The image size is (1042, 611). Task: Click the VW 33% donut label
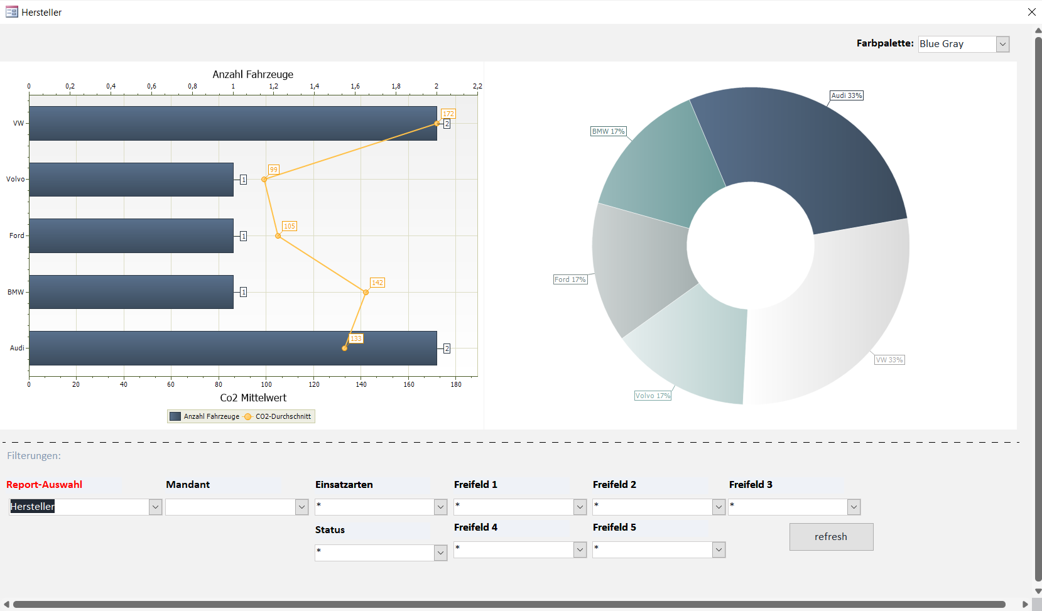(x=889, y=360)
